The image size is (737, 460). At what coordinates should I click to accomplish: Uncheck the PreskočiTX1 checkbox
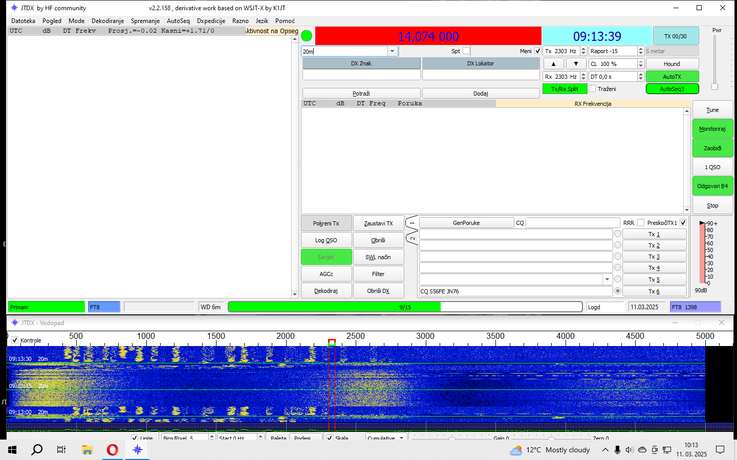coord(683,223)
